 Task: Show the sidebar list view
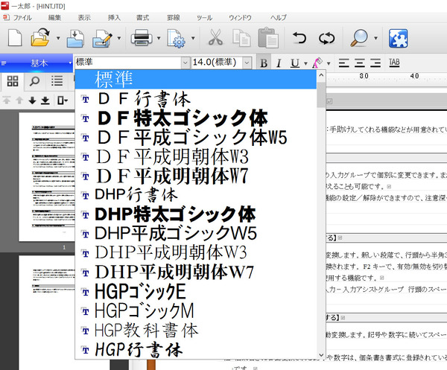(57, 81)
